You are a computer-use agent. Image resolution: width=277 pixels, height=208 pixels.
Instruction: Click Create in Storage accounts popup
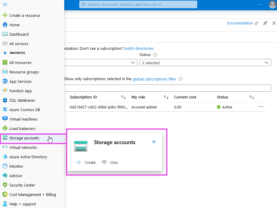(86, 162)
